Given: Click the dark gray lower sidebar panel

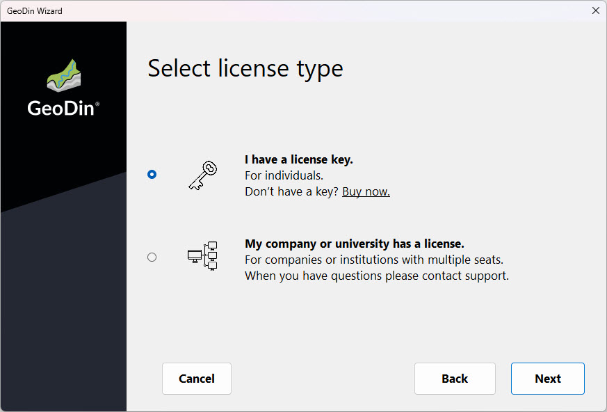Looking at the screenshot, I should 63,313.
